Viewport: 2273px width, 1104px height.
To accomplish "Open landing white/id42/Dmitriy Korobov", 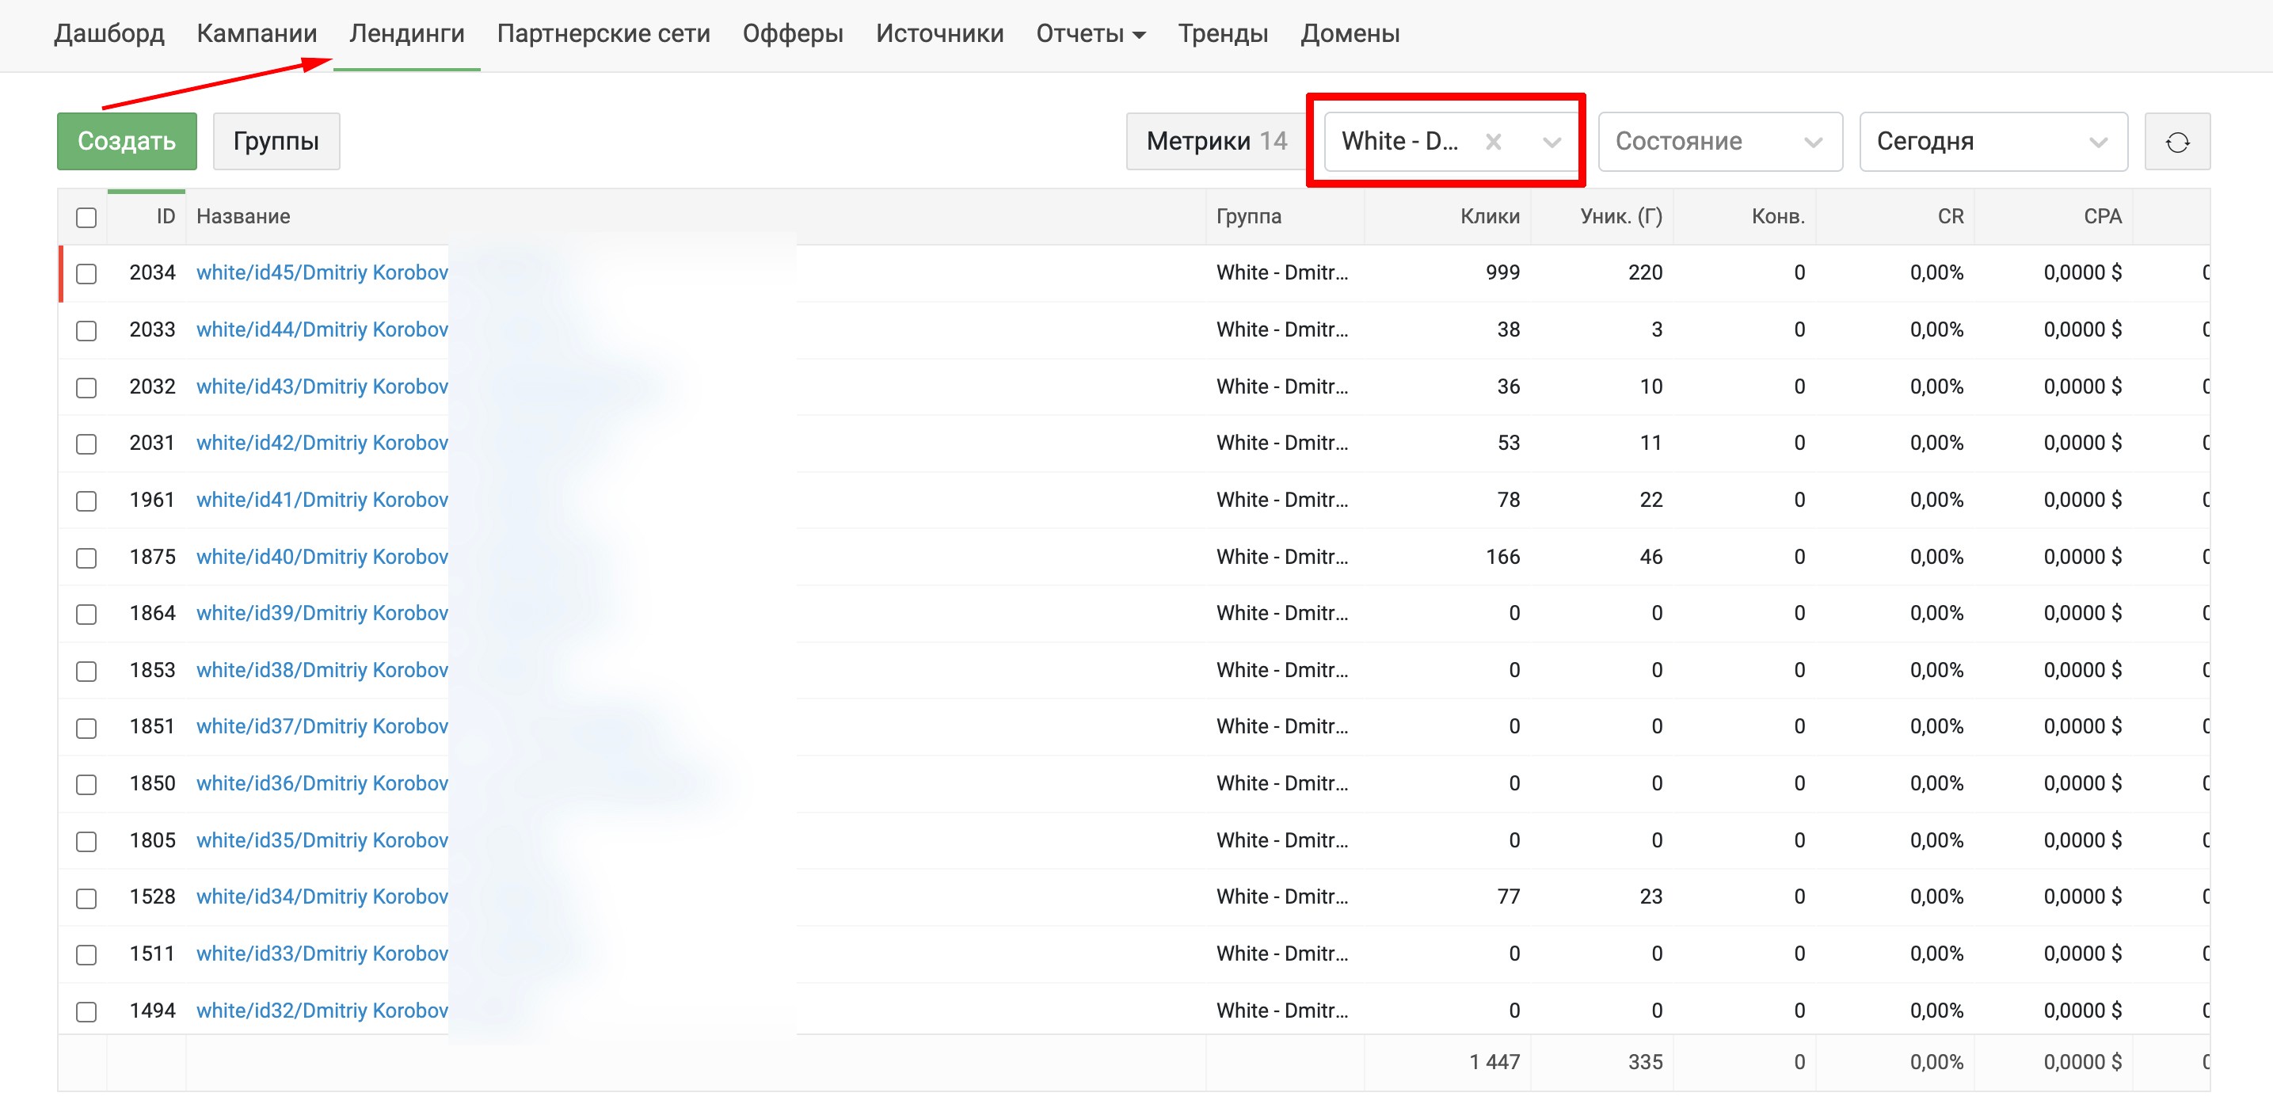I will click(x=322, y=443).
